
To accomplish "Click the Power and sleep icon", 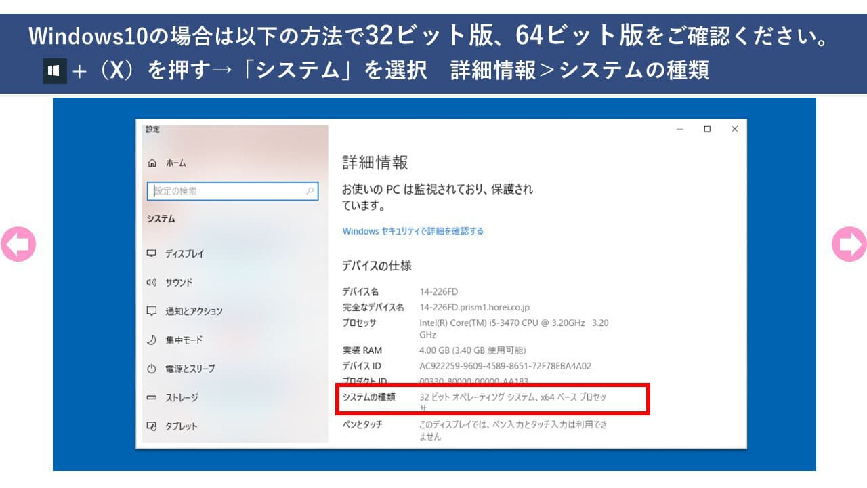I will [x=152, y=369].
